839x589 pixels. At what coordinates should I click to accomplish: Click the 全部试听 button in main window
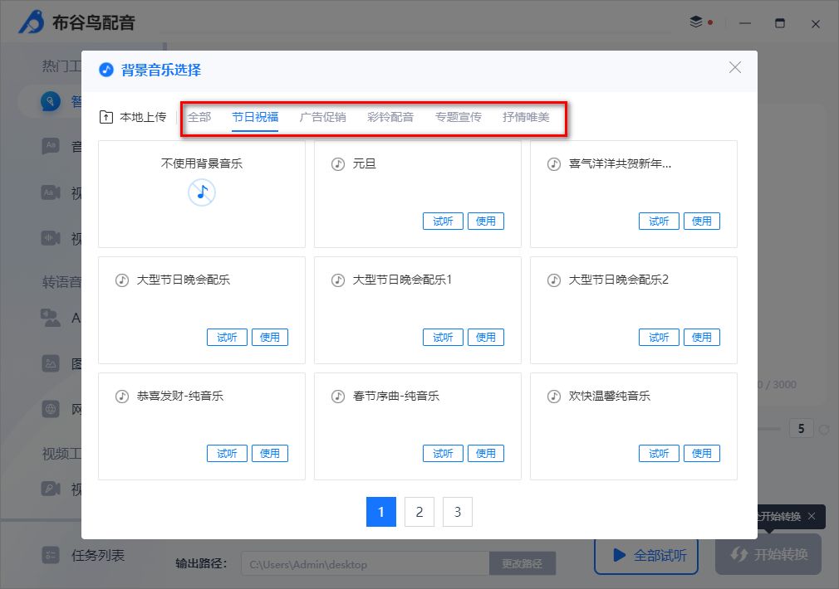click(646, 556)
